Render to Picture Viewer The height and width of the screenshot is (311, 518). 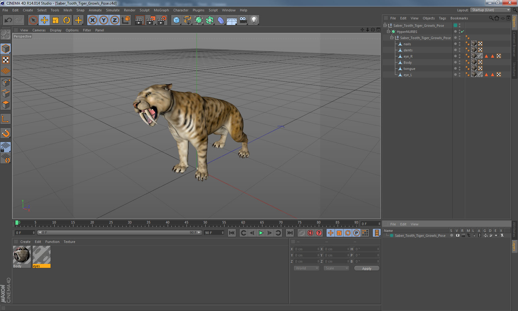(151, 20)
